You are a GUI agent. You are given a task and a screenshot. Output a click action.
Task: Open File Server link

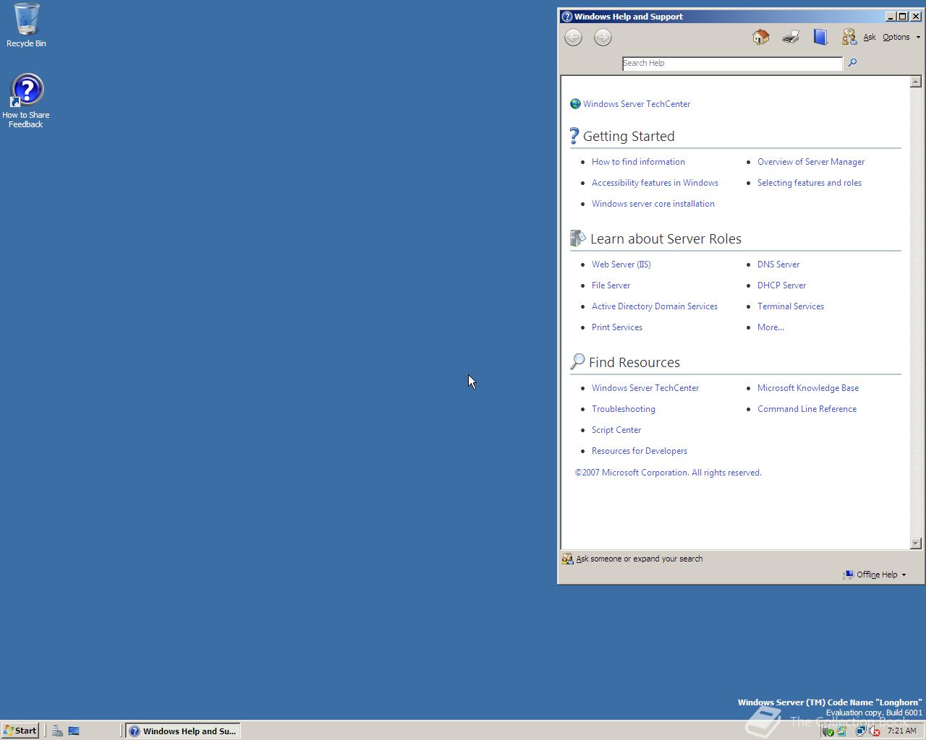tap(611, 285)
